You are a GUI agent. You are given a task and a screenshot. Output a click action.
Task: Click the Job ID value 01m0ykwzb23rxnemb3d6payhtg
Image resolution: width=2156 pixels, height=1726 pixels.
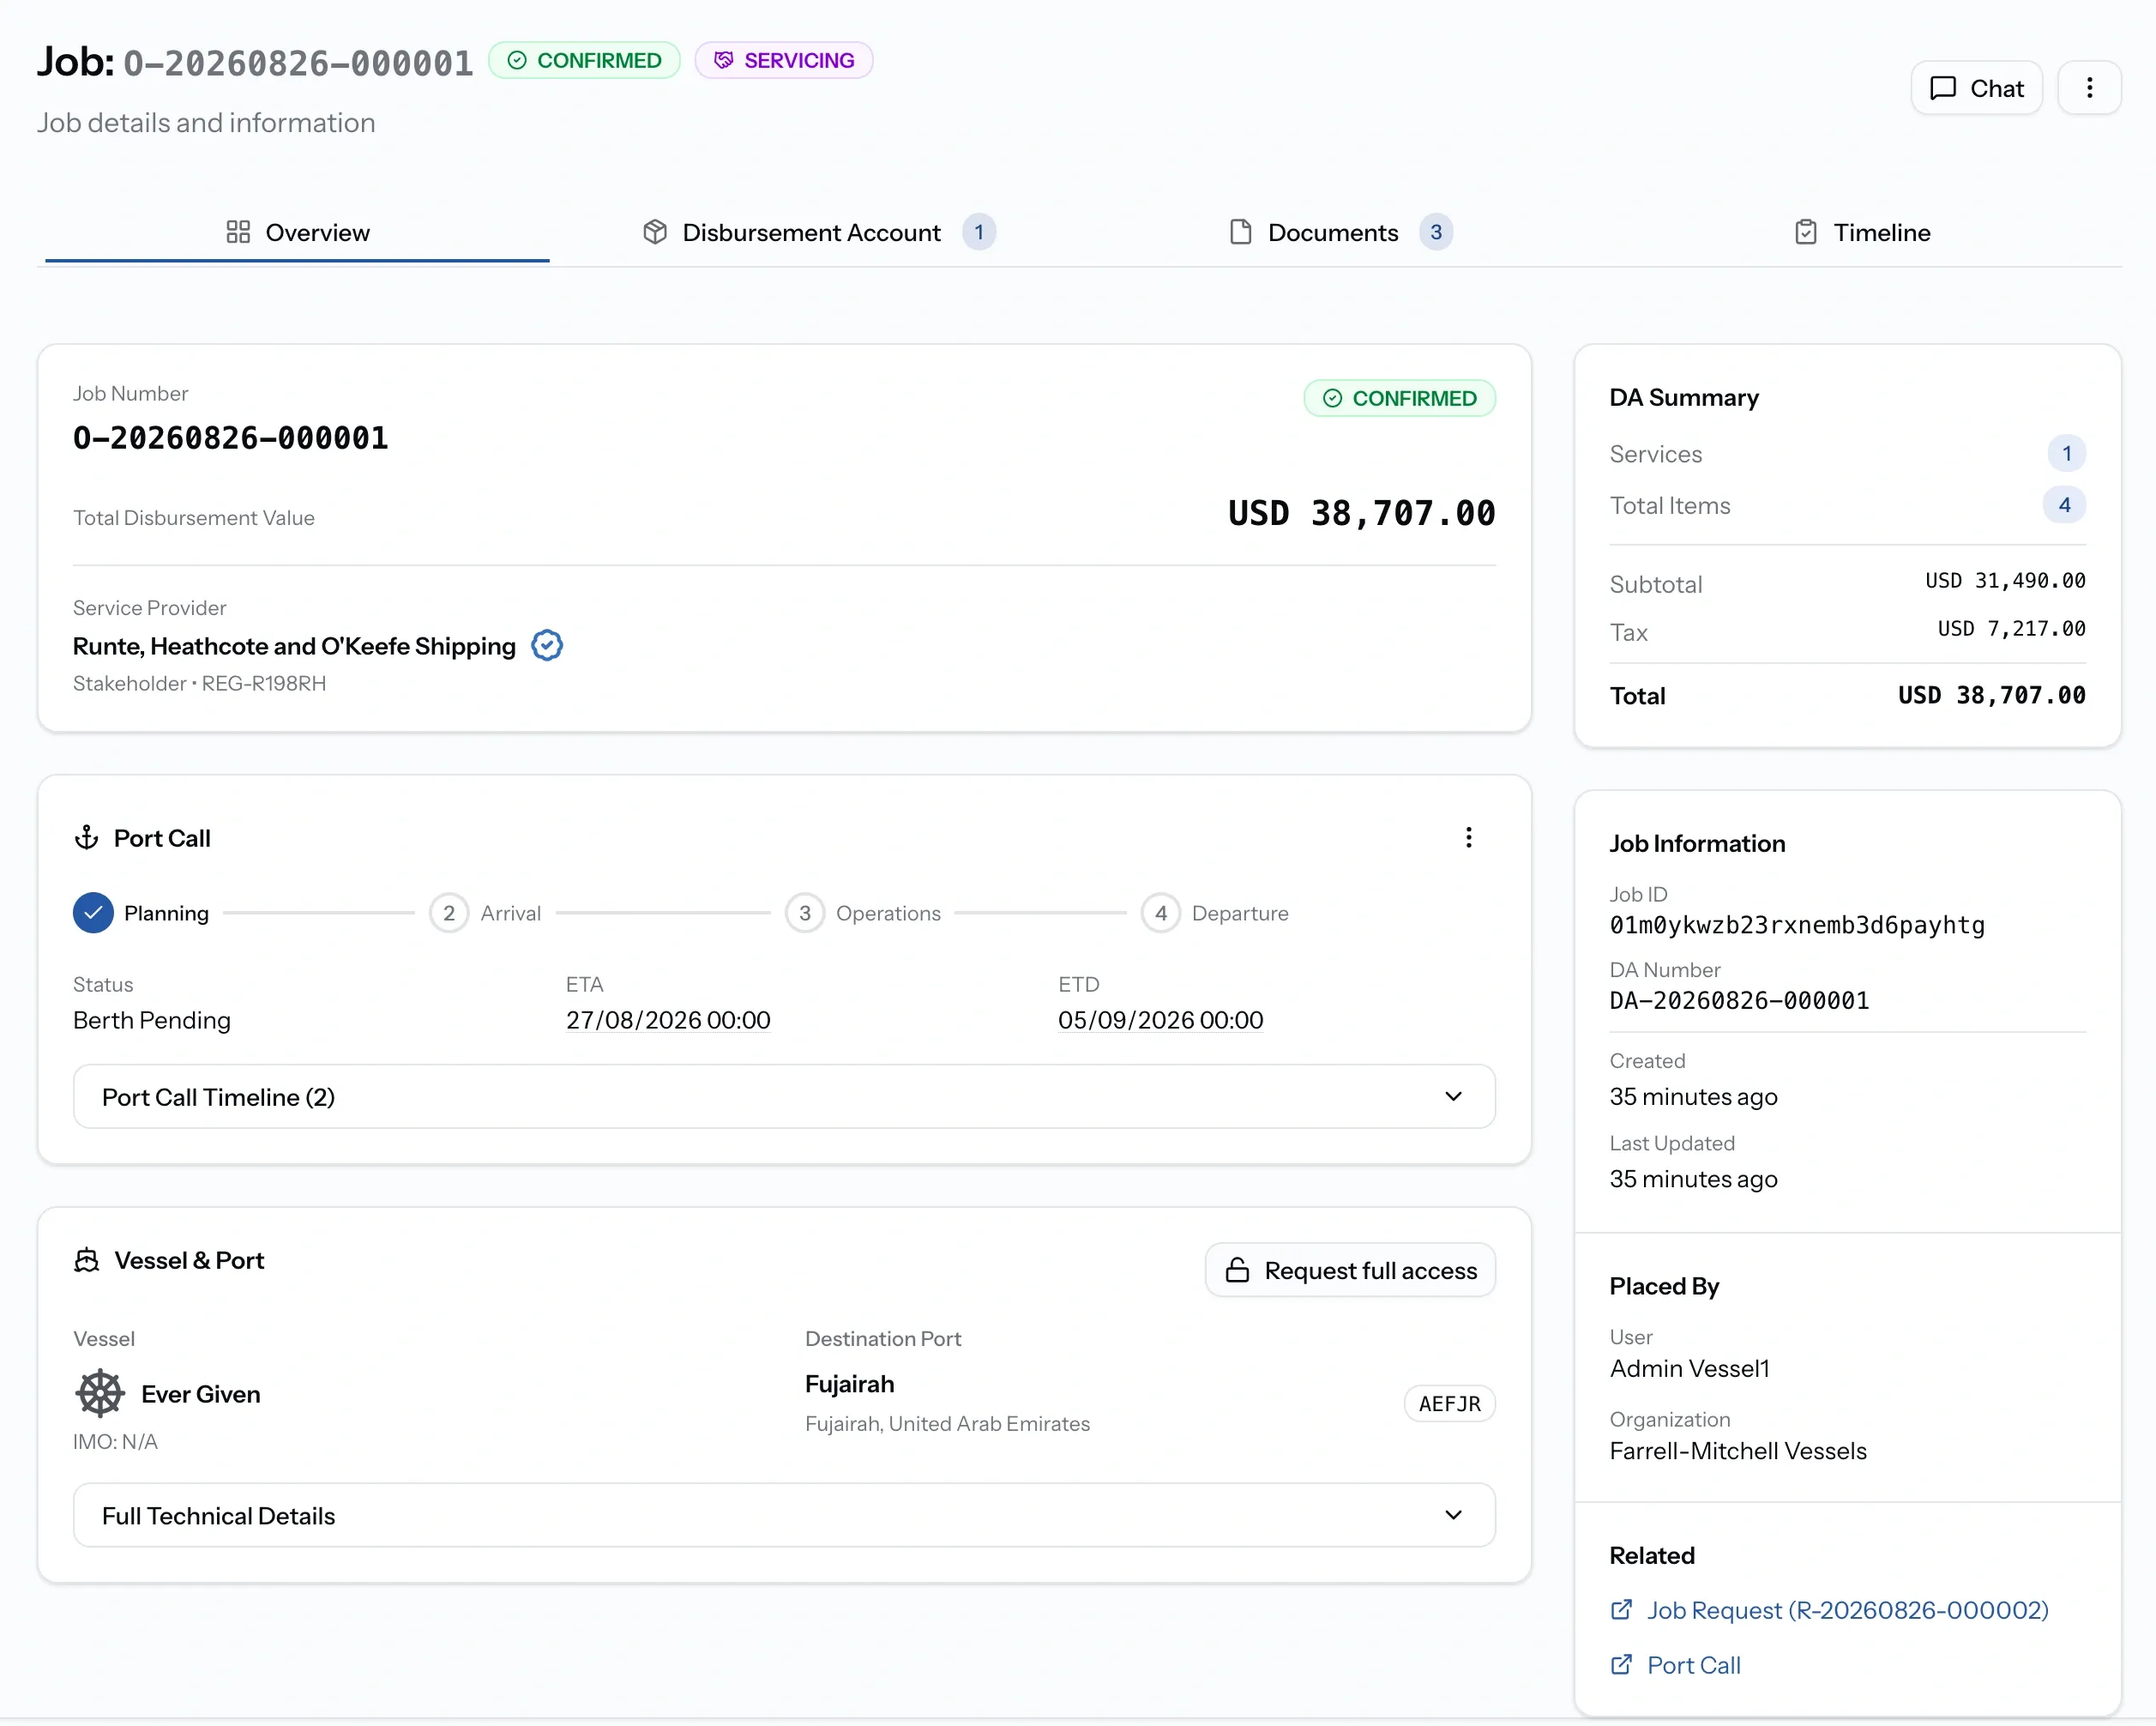pyautogui.click(x=1797, y=925)
